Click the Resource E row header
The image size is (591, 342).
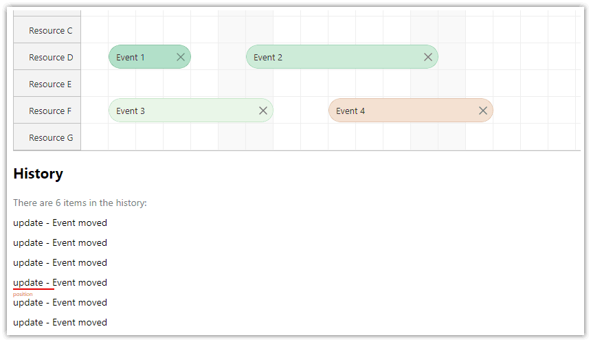tap(47, 84)
